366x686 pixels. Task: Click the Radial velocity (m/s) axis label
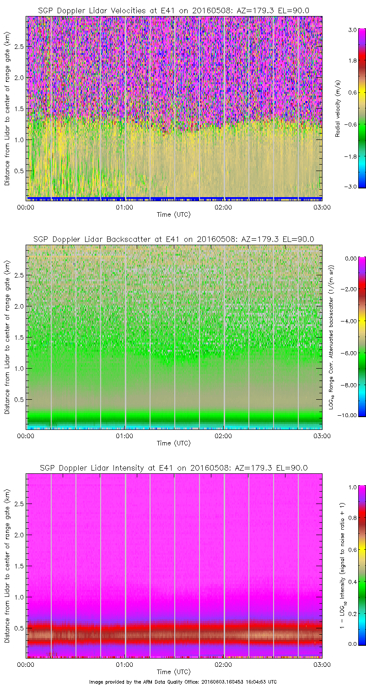click(338, 108)
